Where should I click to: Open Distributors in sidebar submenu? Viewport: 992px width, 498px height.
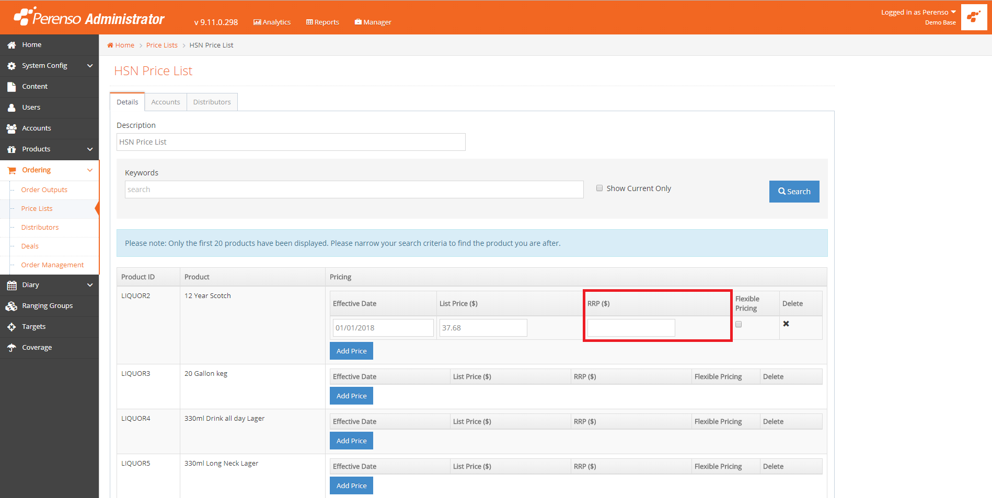[x=40, y=228]
